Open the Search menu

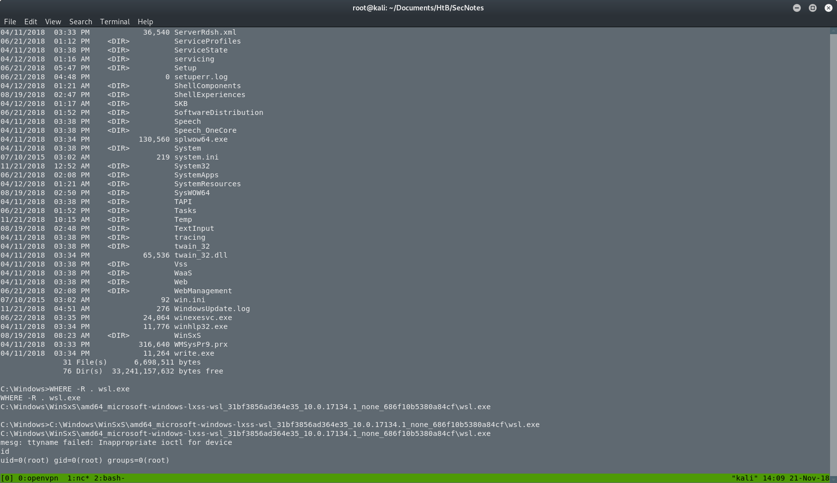point(80,21)
